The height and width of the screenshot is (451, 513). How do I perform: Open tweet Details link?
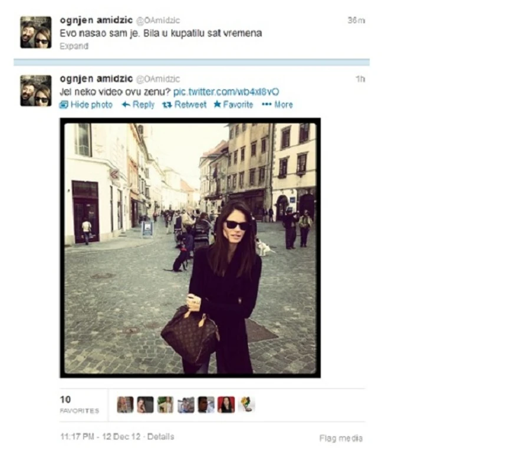tap(160, 437)
